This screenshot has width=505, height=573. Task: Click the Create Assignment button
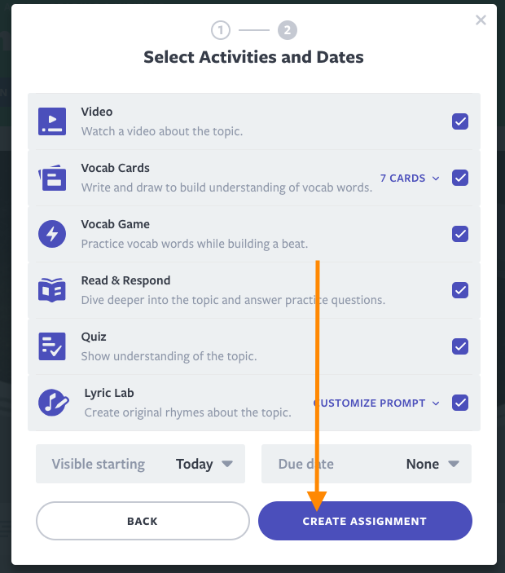coord(365,521)
